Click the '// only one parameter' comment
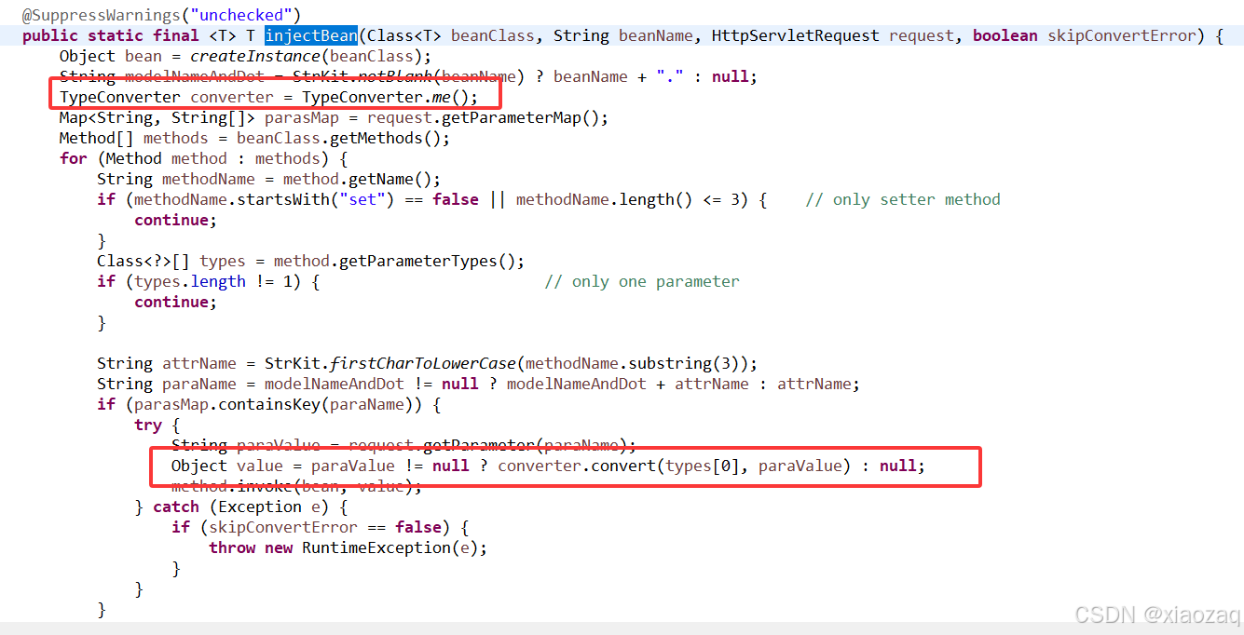 642,281
